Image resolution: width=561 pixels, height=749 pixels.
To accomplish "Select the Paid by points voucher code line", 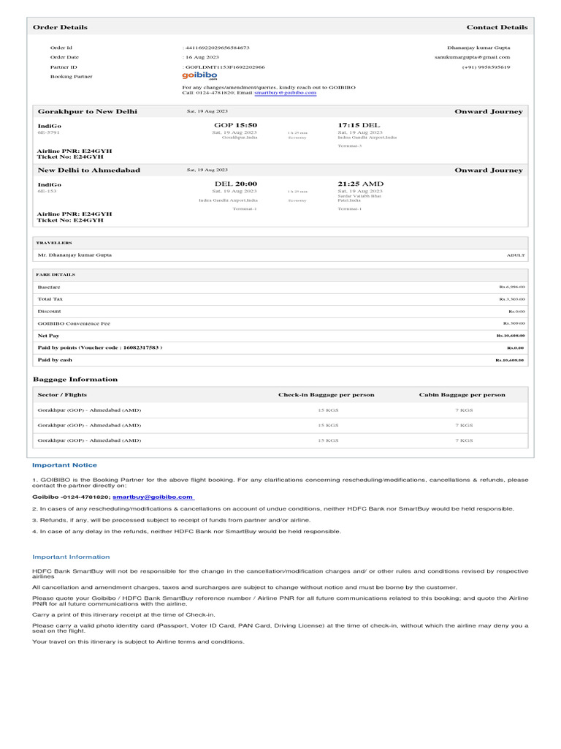I will click(x=99, y=347).
